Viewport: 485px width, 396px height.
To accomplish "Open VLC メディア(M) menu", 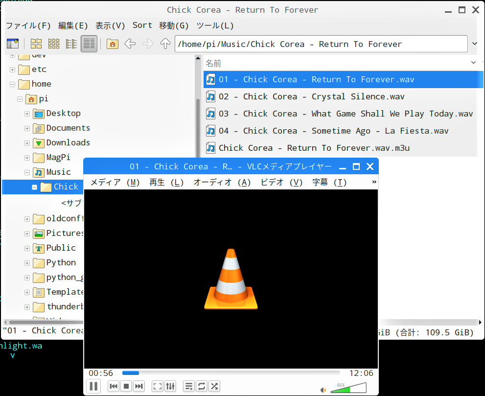I will pos(115,183).
